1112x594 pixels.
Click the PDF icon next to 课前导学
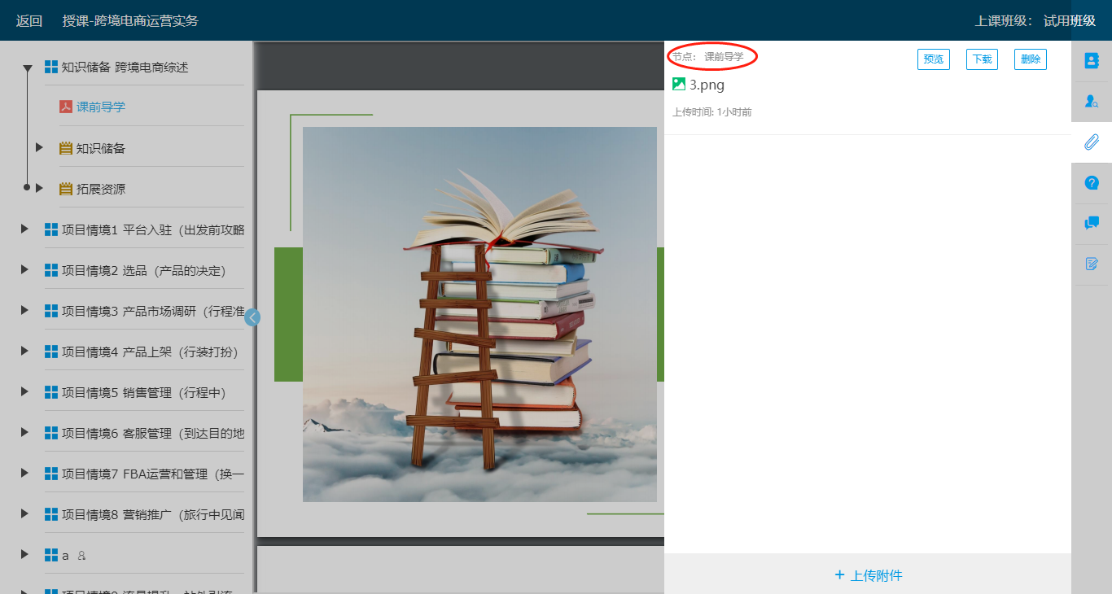[x=66, y=107]
